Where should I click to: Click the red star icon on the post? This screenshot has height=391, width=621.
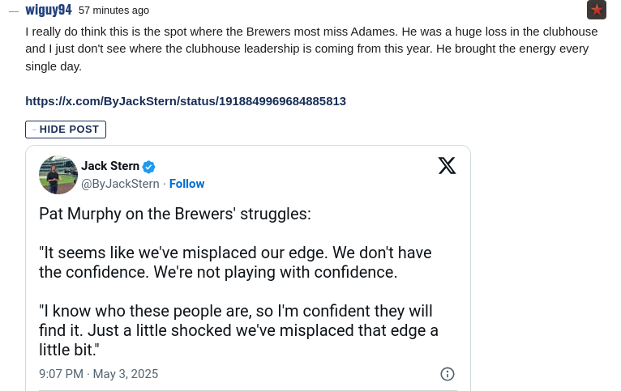point(597,10)
